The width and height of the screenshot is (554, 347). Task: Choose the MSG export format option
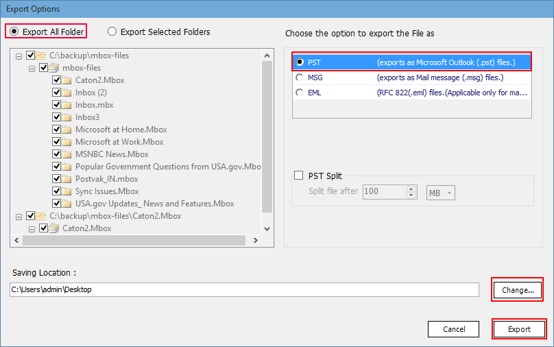[299, 77]
